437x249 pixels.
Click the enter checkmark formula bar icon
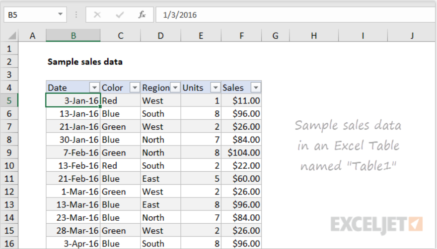120,15
